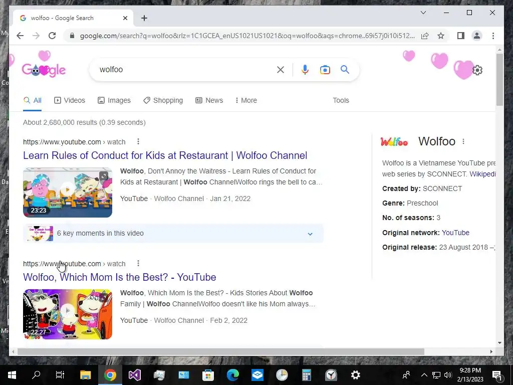Open Task View on taskbar
The image size is (513, 385).
[x=60, y=375]
